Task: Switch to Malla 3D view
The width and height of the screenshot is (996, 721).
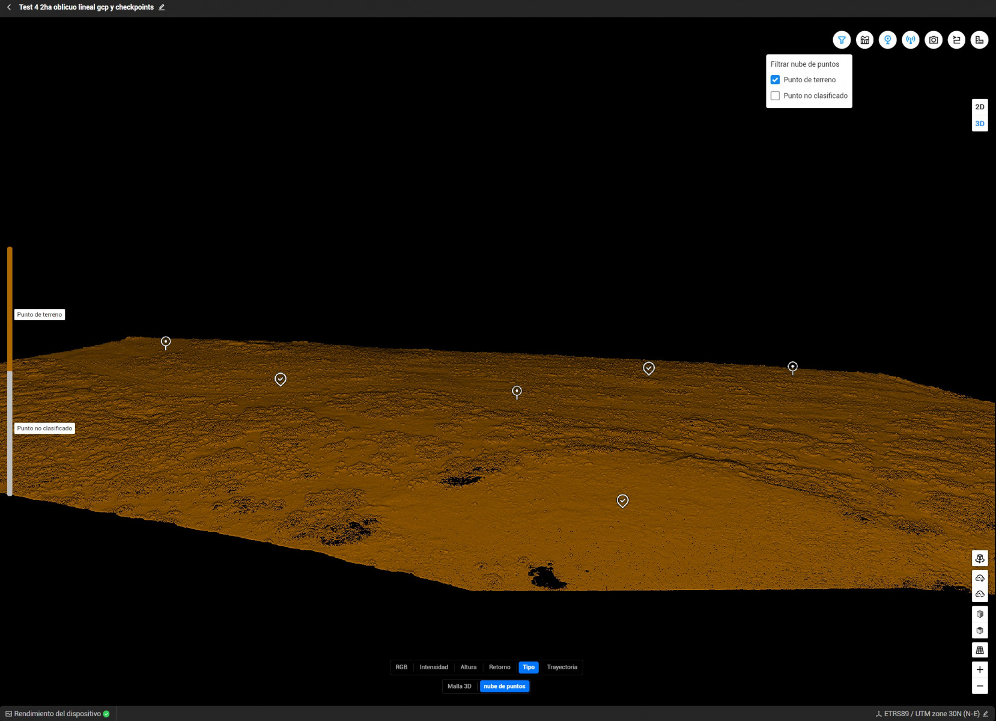Action: [459, 686]
